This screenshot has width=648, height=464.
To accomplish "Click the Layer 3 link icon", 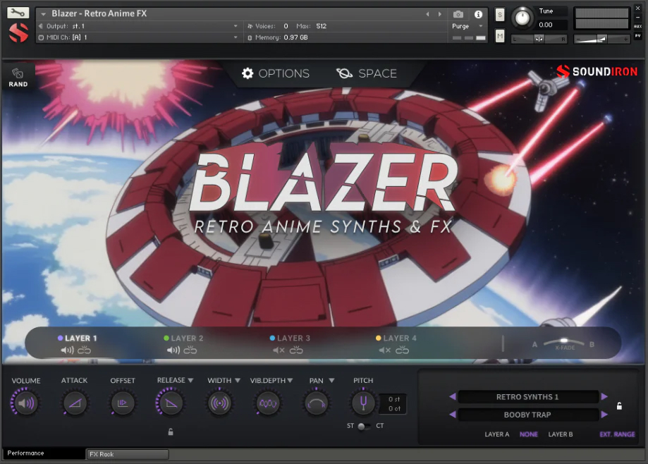I will [296, 350].
